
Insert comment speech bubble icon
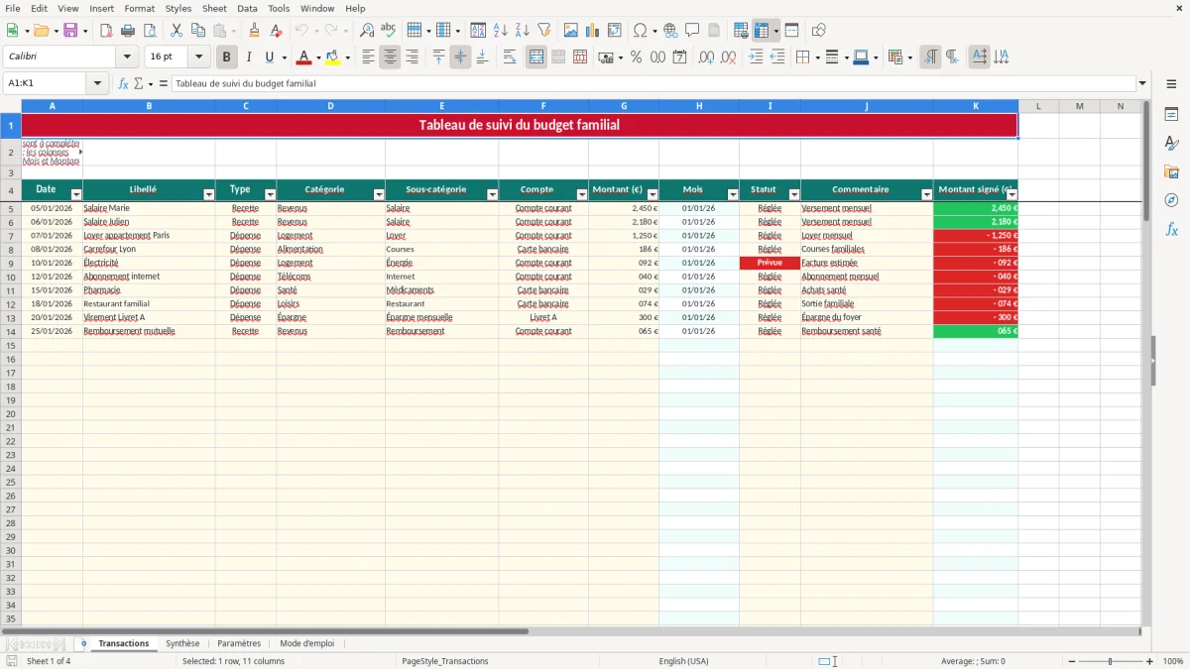pos(692,31)
